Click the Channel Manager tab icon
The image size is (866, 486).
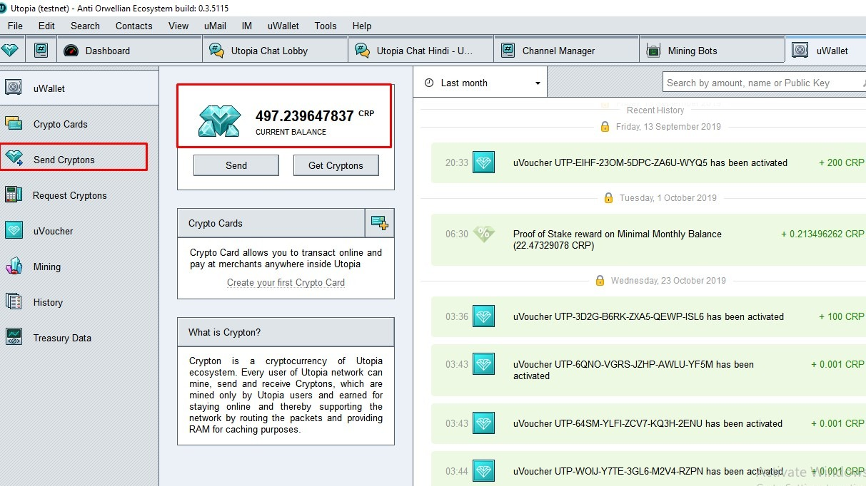[x=508, y=51]
